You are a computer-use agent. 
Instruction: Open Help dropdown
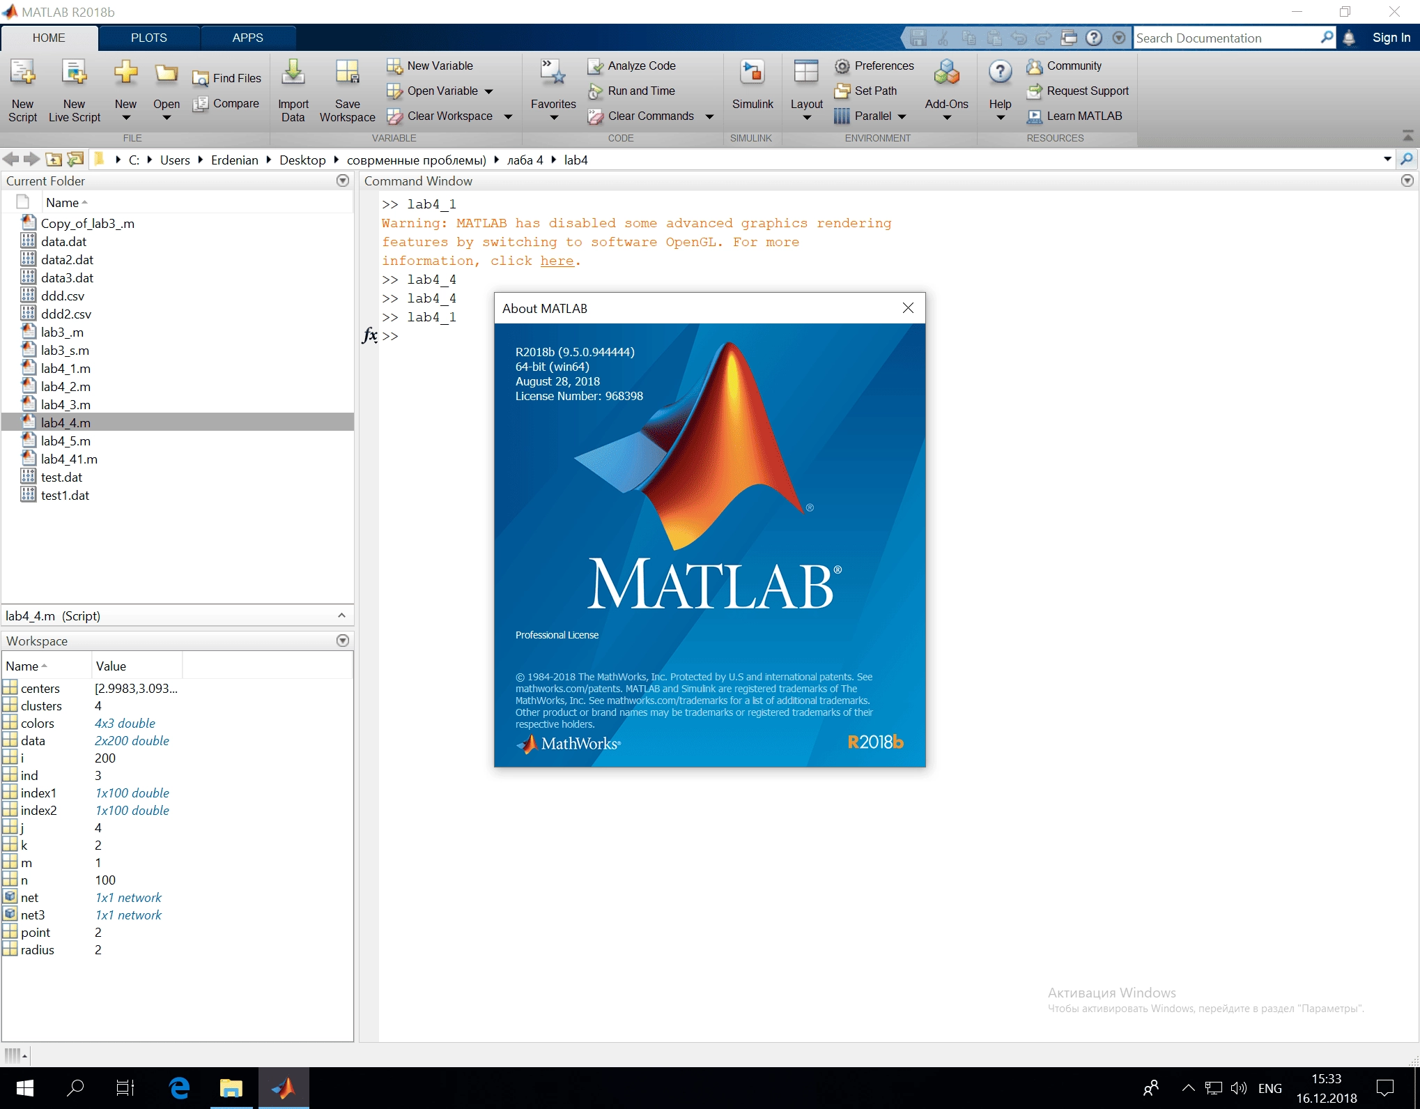click(1000, 91)
